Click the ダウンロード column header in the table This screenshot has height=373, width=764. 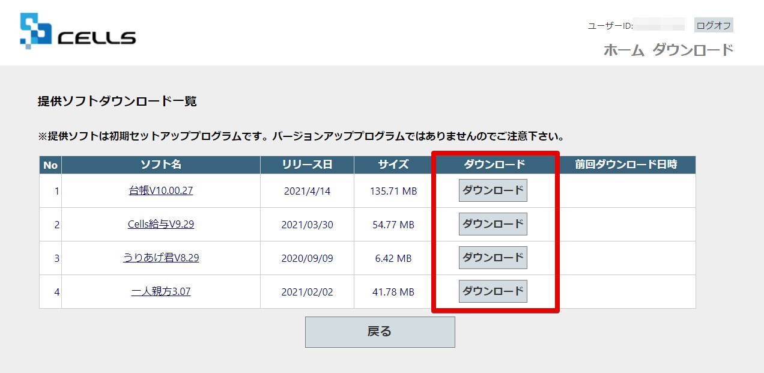(494, 165)
